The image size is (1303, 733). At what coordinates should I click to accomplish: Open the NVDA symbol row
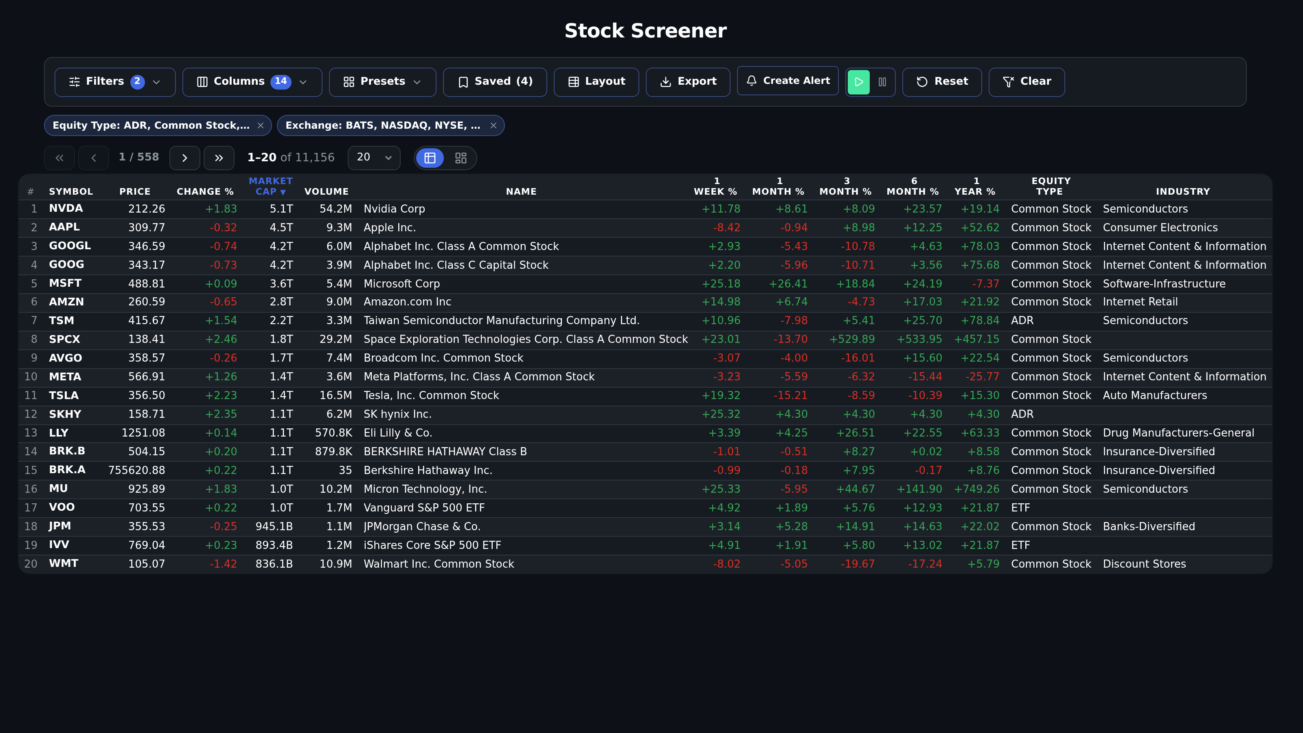[x=66, y=208]
